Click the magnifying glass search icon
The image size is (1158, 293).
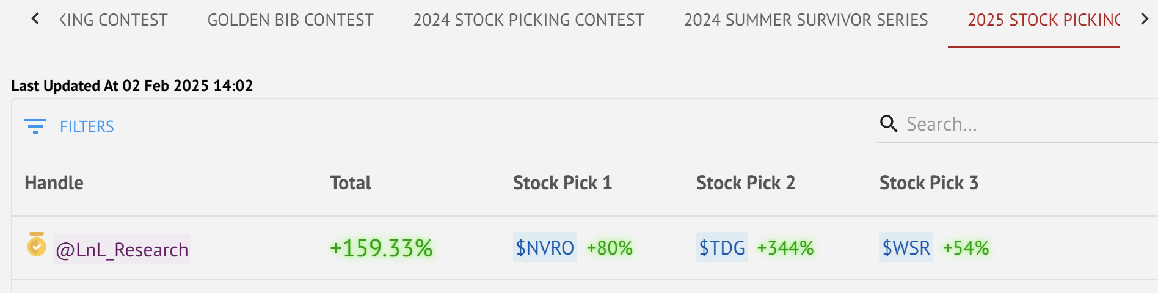888,124
